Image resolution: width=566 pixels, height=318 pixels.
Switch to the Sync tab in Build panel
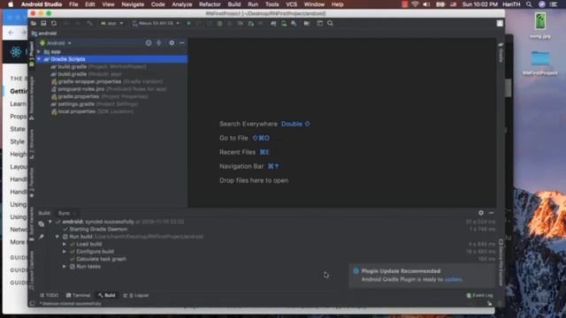pyautogui.click(x=64, y=213)
